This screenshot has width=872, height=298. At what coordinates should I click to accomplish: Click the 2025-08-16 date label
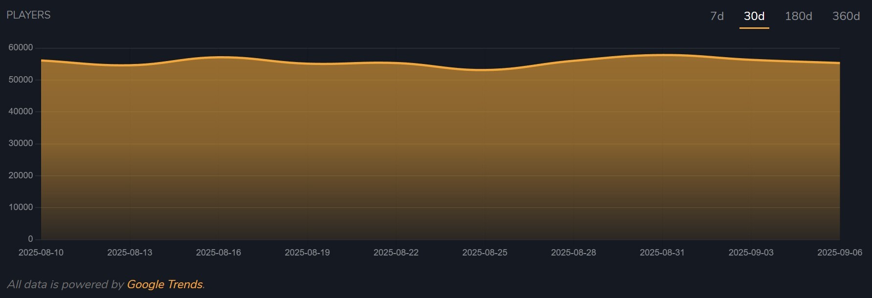coord(219,253)
